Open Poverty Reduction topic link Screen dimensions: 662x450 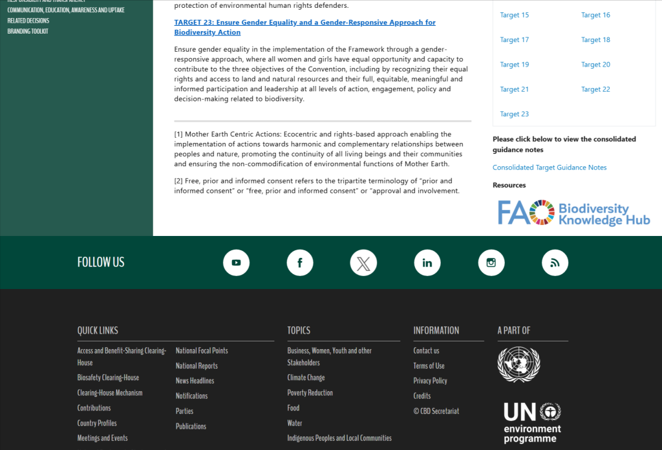click(x=310, y=392)
